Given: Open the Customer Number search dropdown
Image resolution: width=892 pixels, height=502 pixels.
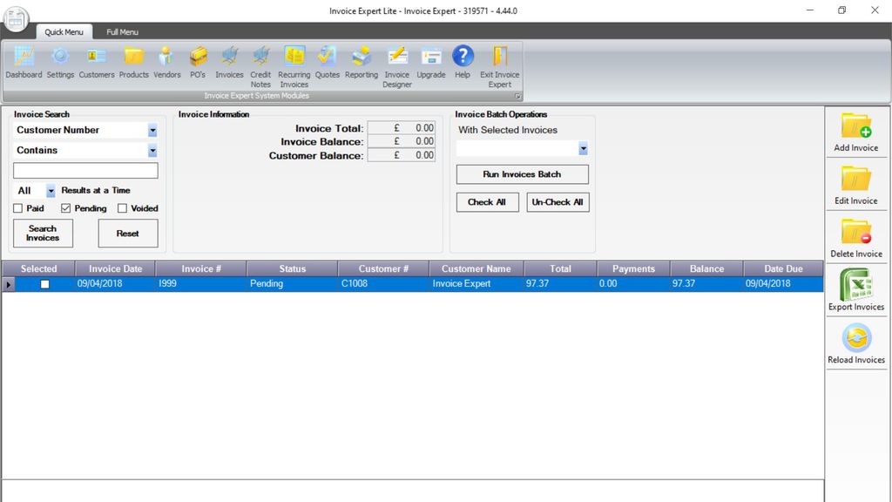Looking at the screenshot, I should click(x=151, y=130).
